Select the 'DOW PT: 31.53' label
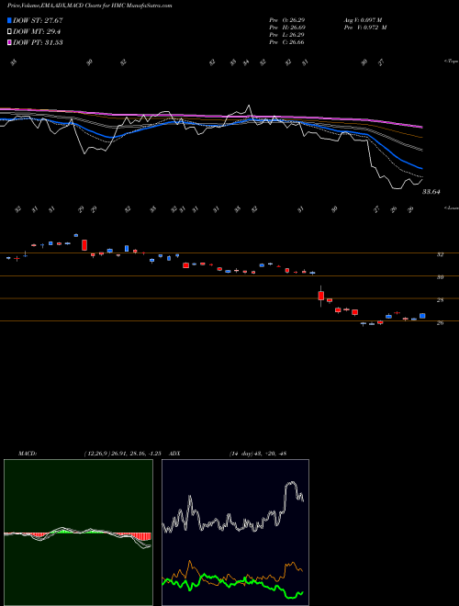The height and width of the screenshot is (606, 459). tap(38, 42)
